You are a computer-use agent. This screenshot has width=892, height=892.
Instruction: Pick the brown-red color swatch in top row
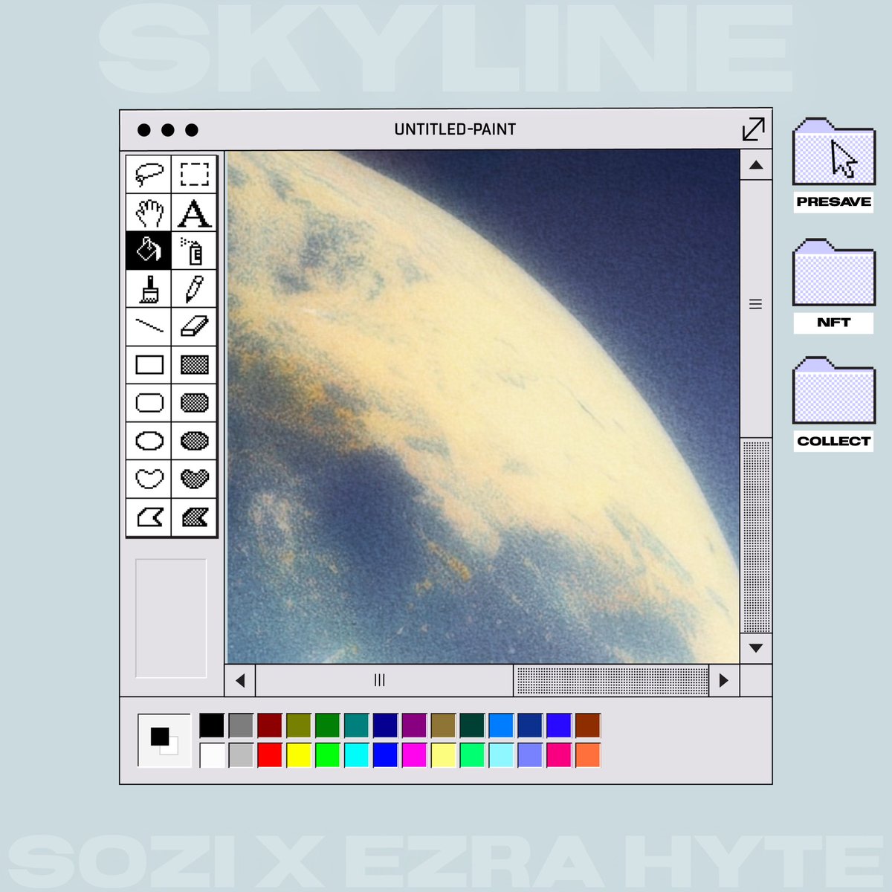tap(588, 725)
